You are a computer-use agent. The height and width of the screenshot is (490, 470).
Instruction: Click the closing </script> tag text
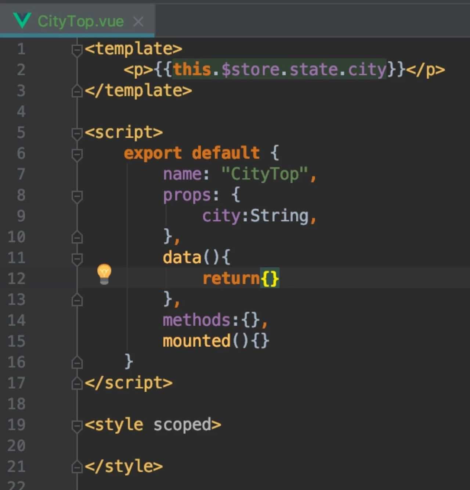point(129,383)
